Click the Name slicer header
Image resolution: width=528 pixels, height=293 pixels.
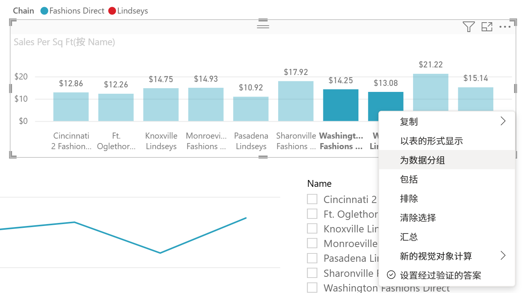pos(319,183)
